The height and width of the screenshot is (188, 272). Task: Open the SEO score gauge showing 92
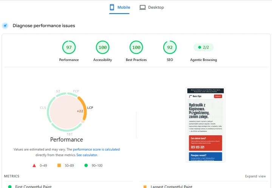click(170, 47)
